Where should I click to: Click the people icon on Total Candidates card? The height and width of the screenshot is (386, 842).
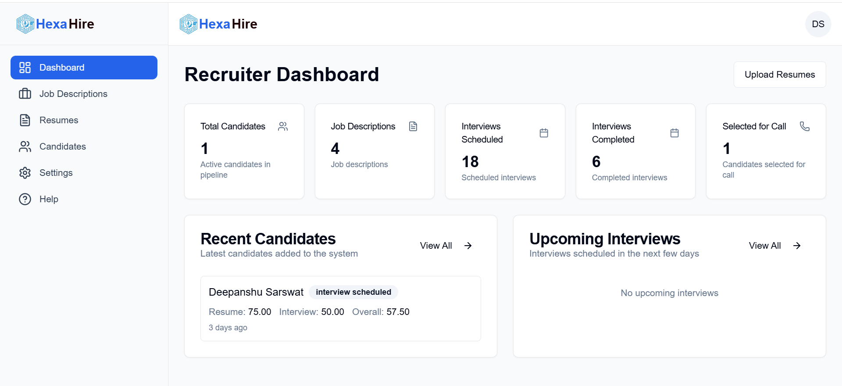point(283,126)
